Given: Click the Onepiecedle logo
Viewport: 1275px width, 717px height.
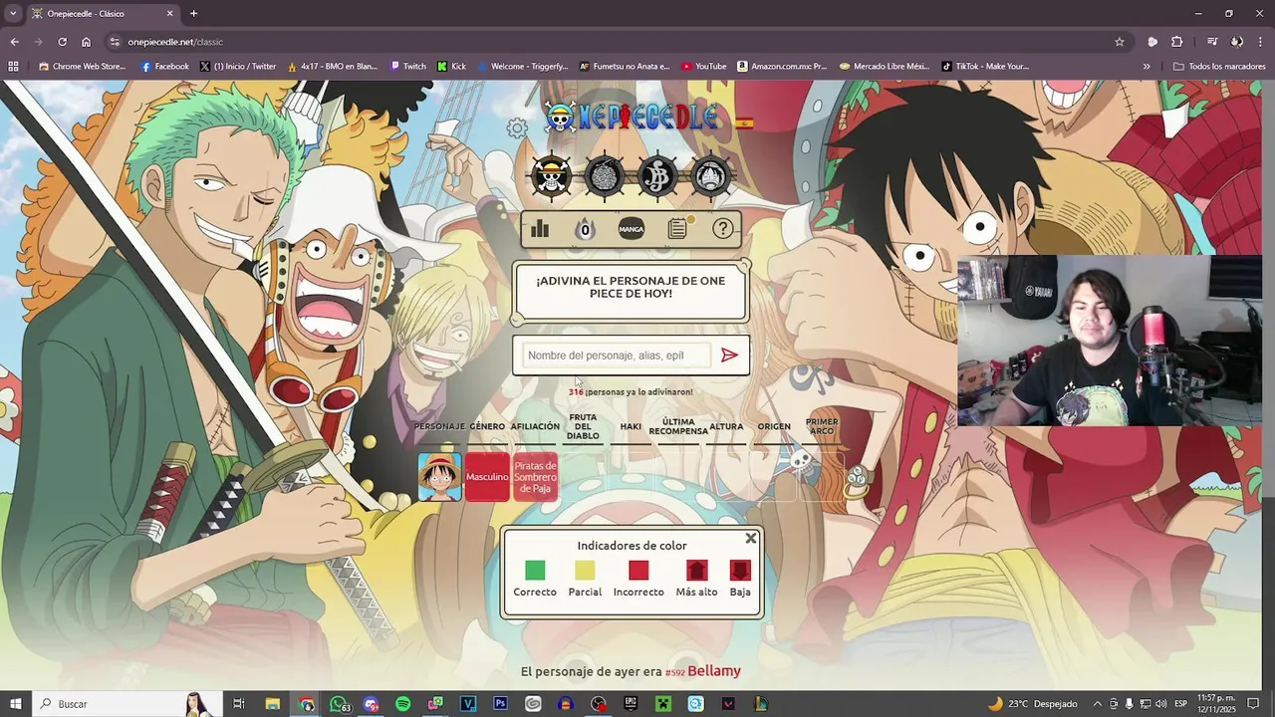Looking at the screenshot, I should click(x=632, y=118).
